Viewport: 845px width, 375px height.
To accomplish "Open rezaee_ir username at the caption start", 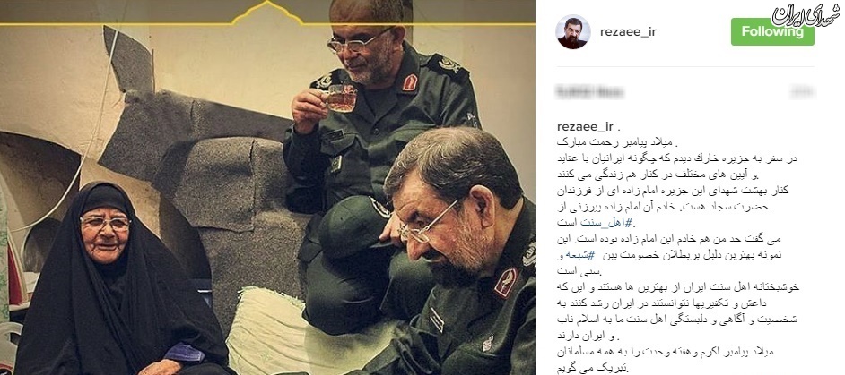I will coord(585,127).
